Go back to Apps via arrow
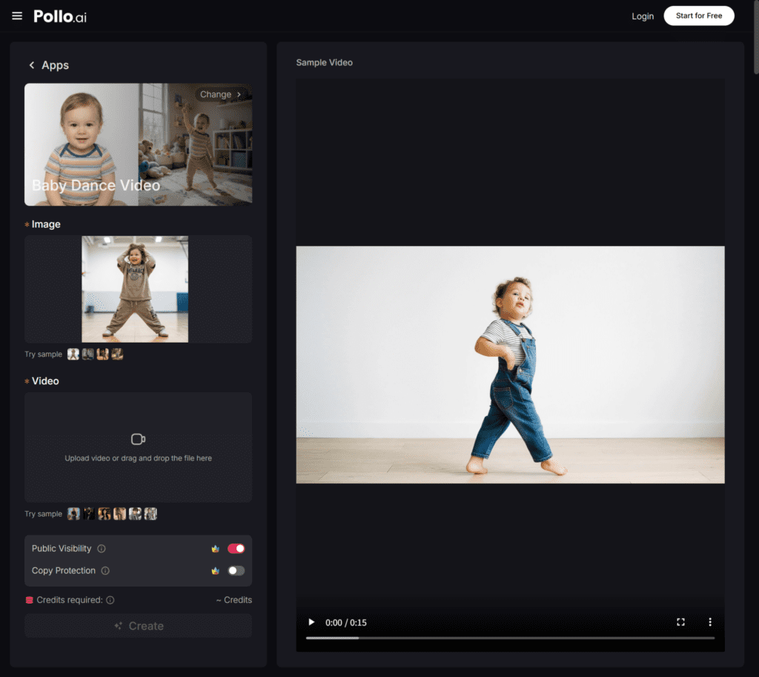This screenshot has height=677, width=759. point(32,65)
